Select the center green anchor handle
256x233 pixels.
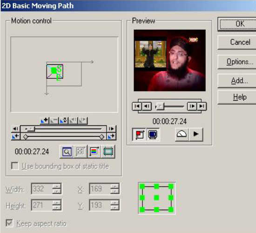tap(156, 198)
